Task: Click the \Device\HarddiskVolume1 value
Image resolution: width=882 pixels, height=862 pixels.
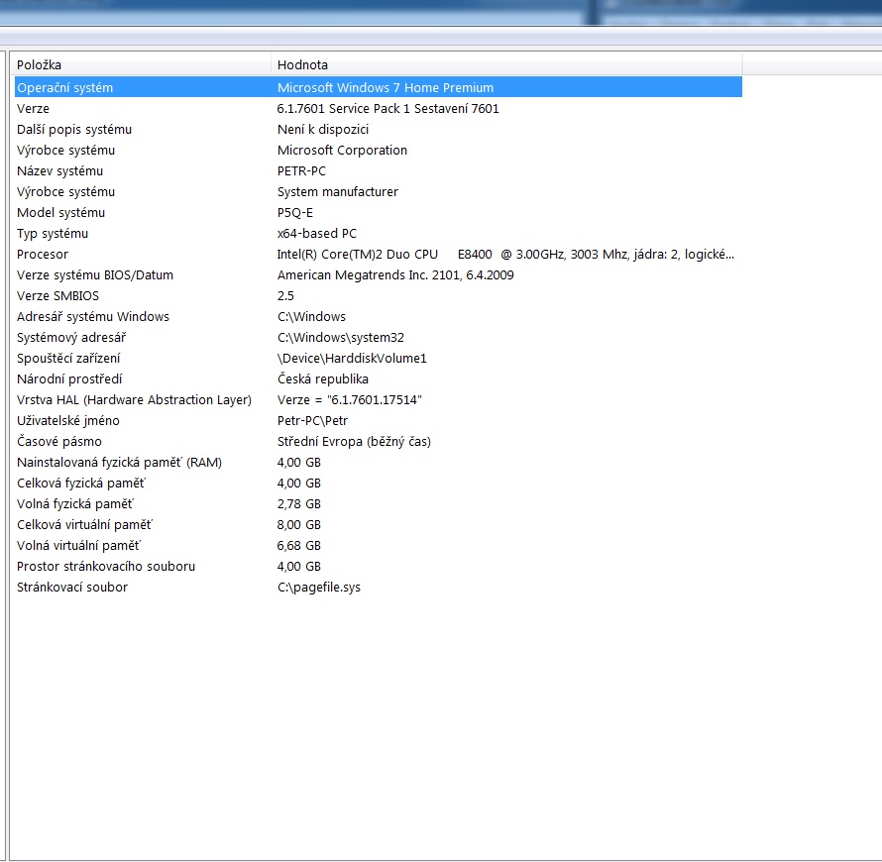Action: pos(352,359)
